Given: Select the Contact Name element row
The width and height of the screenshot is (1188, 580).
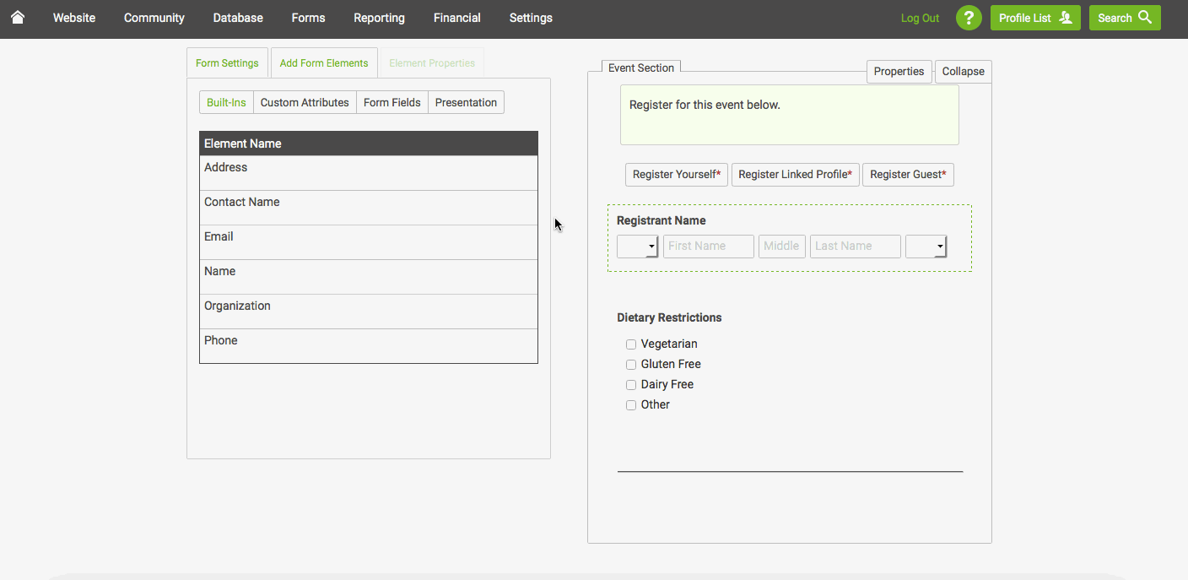Looking at the screenshot, I should (x=369, y=208).
